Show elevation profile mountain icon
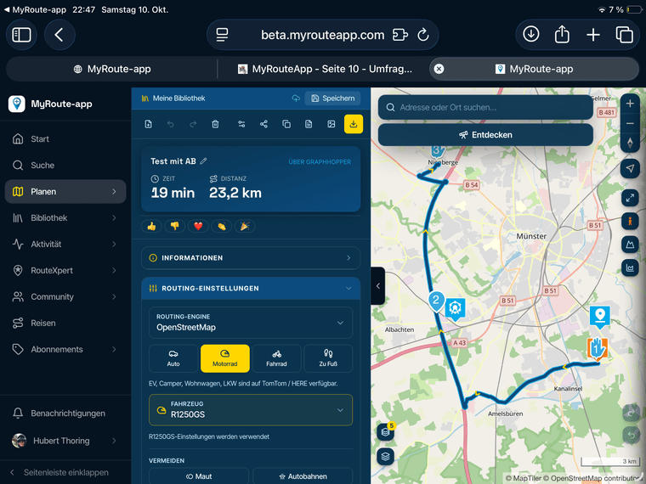The image size is (646, 484). click(x=630, y=245)
